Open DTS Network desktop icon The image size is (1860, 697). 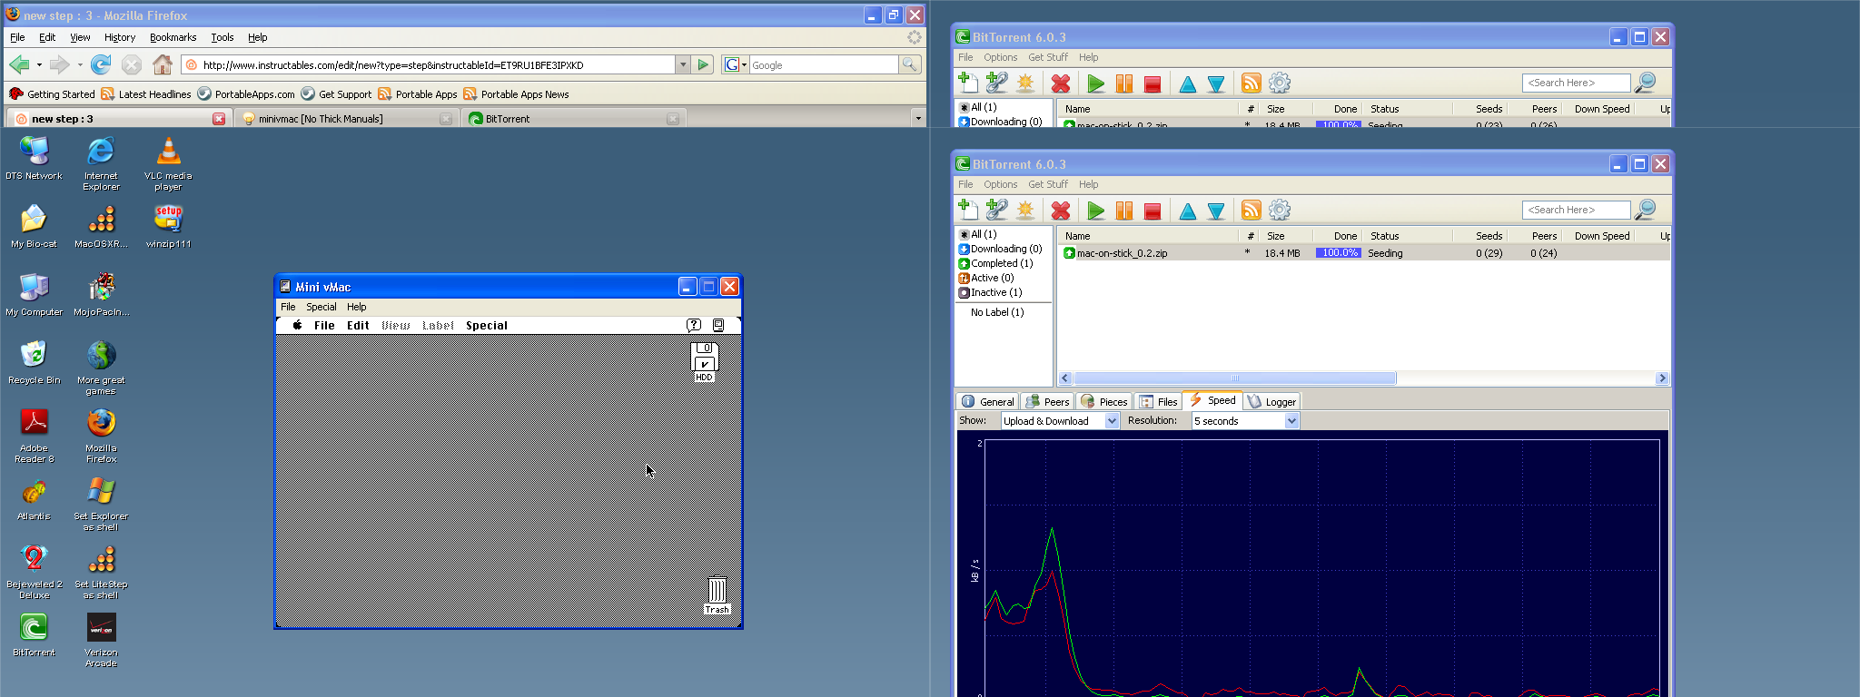click(x=34, y=159)
